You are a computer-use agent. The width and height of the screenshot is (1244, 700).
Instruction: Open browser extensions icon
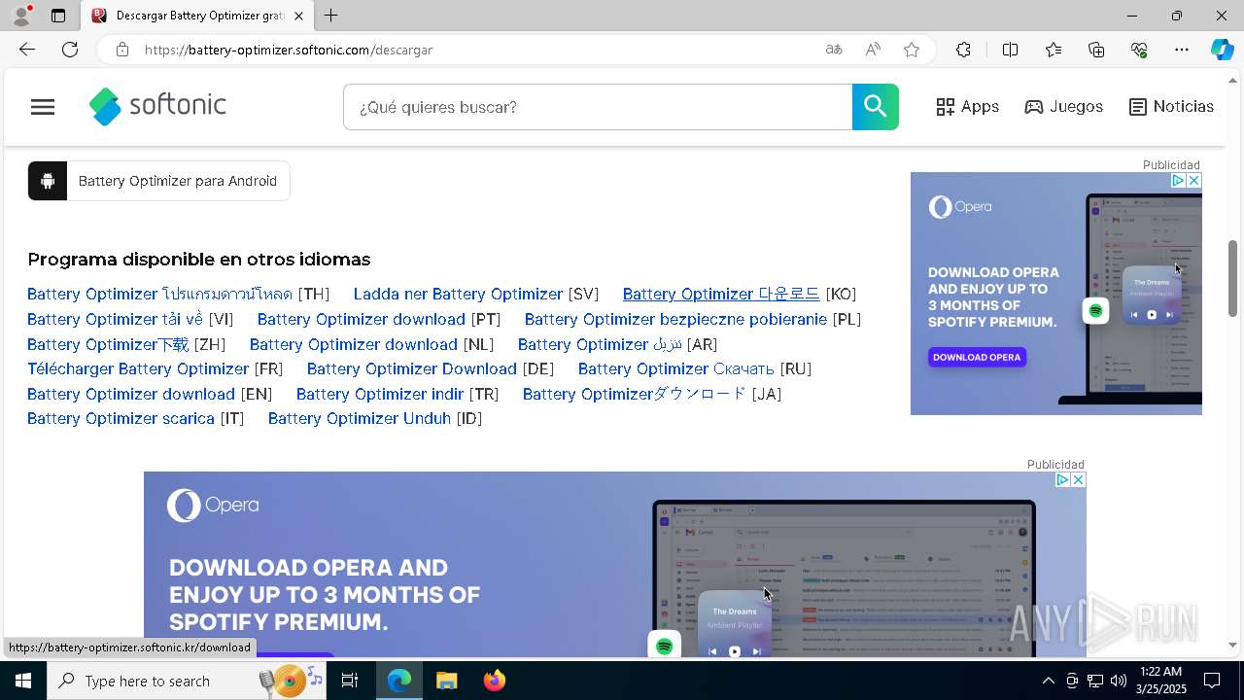coord(963,50)
